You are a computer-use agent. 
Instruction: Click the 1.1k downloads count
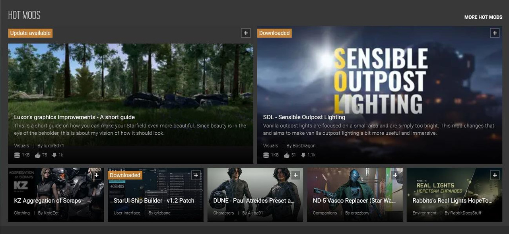coord(311,155)
